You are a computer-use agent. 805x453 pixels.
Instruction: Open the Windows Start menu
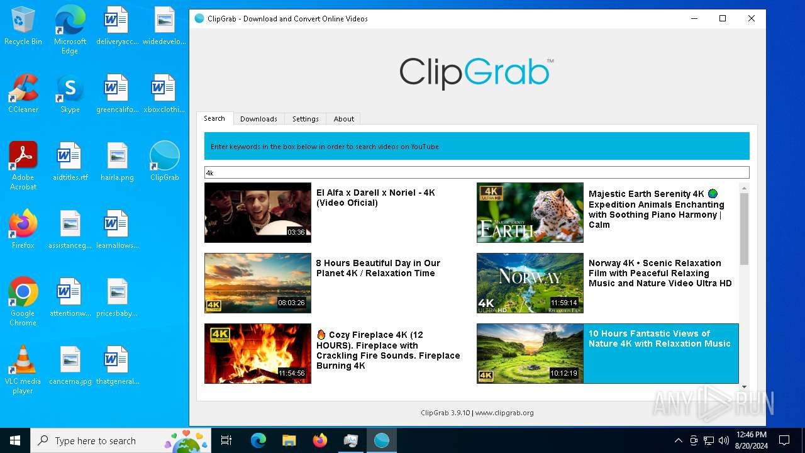coord(15,440)
